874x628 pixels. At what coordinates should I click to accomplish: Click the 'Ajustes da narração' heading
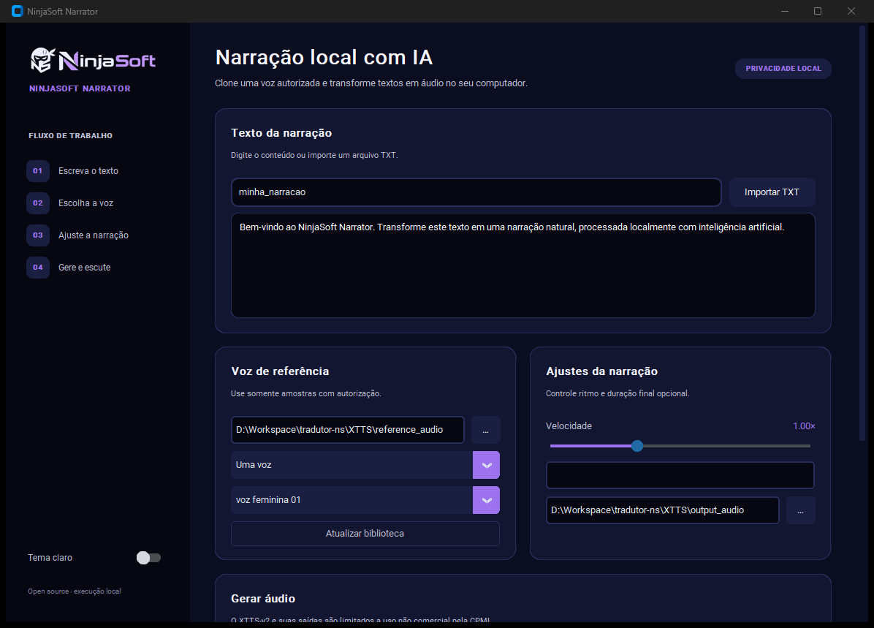(602, 371)
